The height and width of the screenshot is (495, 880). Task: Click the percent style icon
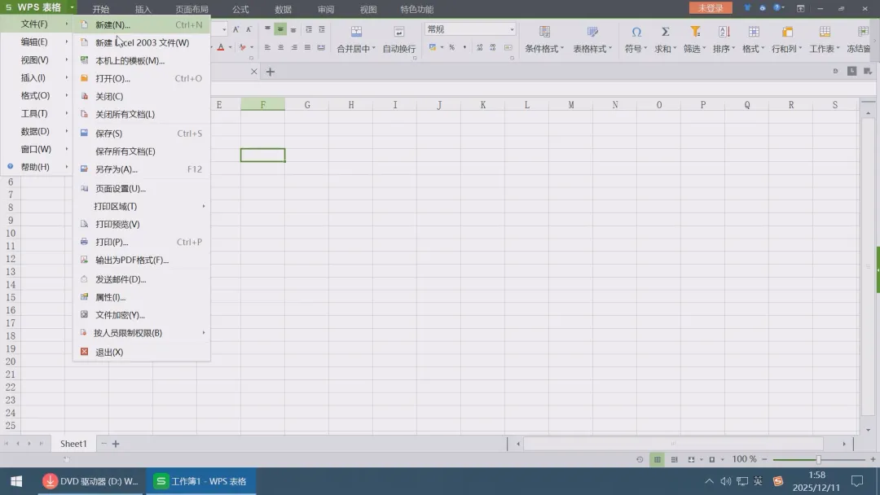point(451,48)
